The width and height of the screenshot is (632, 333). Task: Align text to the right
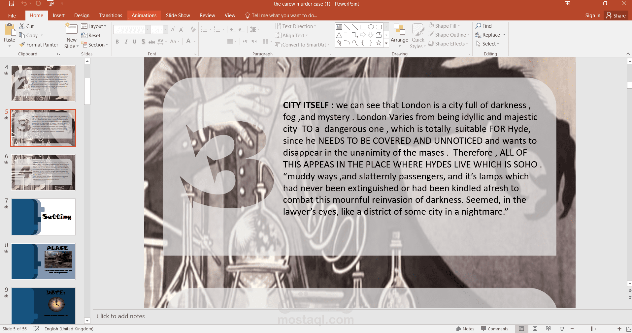click(x=221, y=42)
